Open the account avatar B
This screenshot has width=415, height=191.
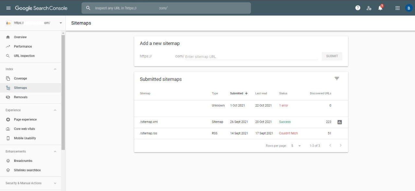click(x=409, y=8)
